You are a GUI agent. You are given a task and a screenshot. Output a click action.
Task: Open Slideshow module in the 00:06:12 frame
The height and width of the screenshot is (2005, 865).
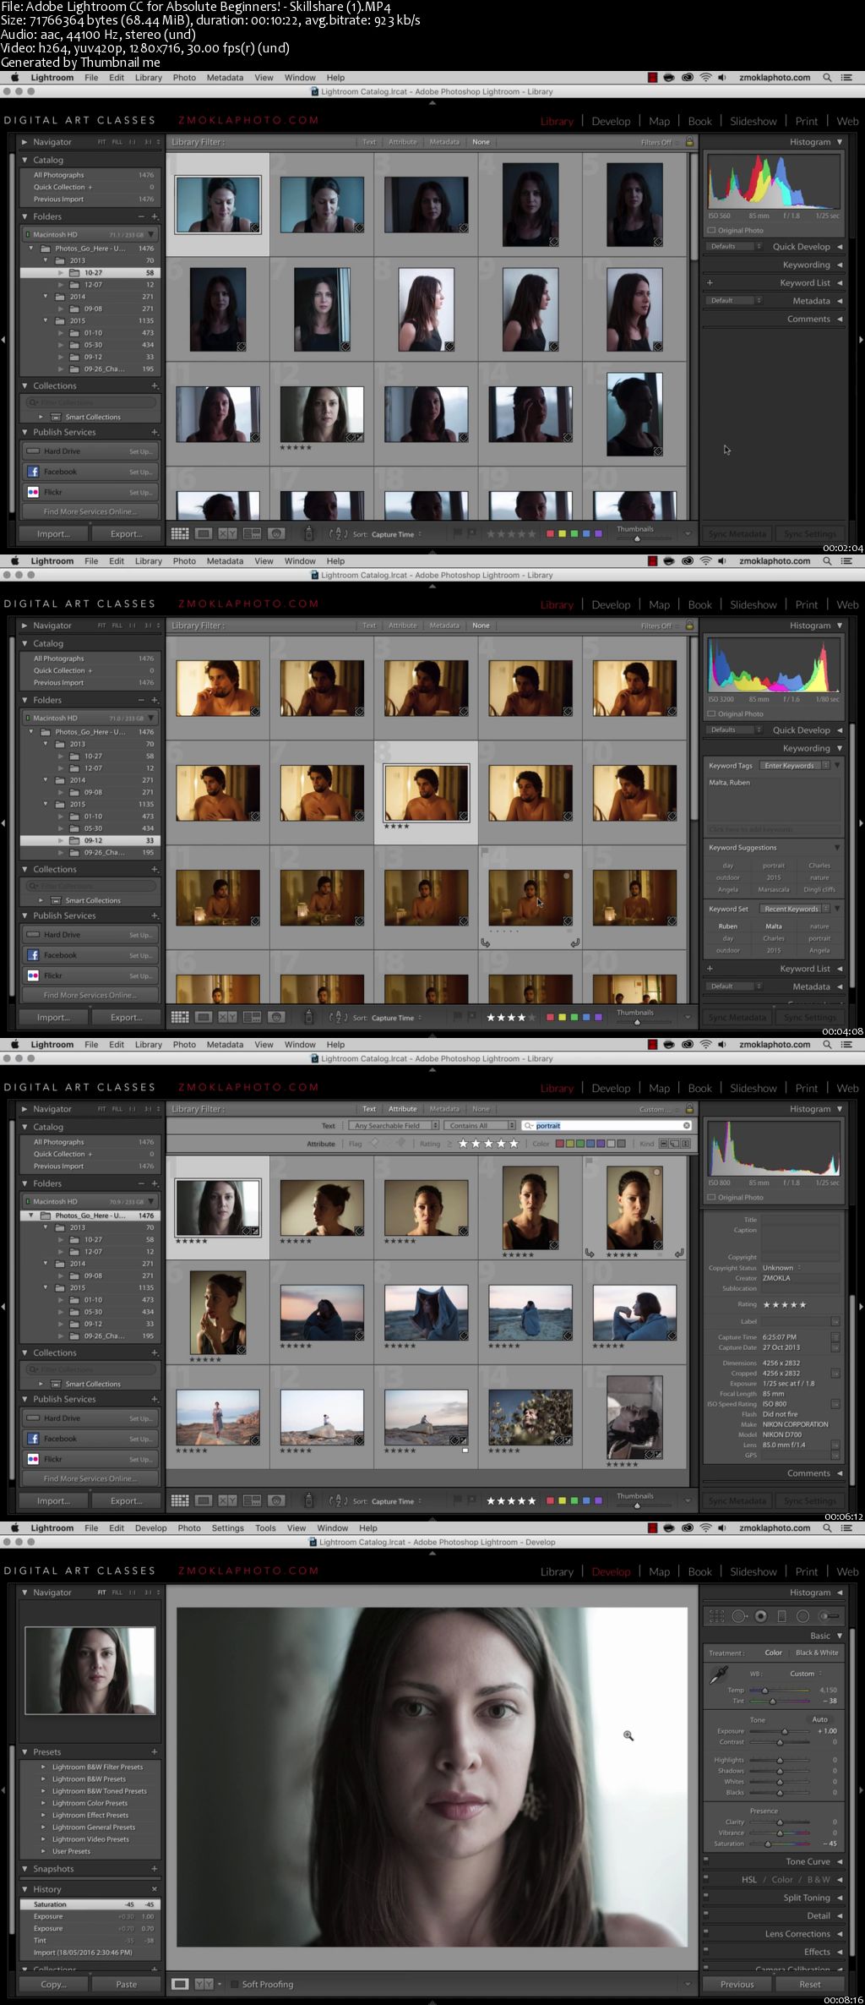[x=753, y=1088]
